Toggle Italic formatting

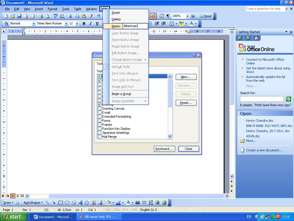click(90, 24)
